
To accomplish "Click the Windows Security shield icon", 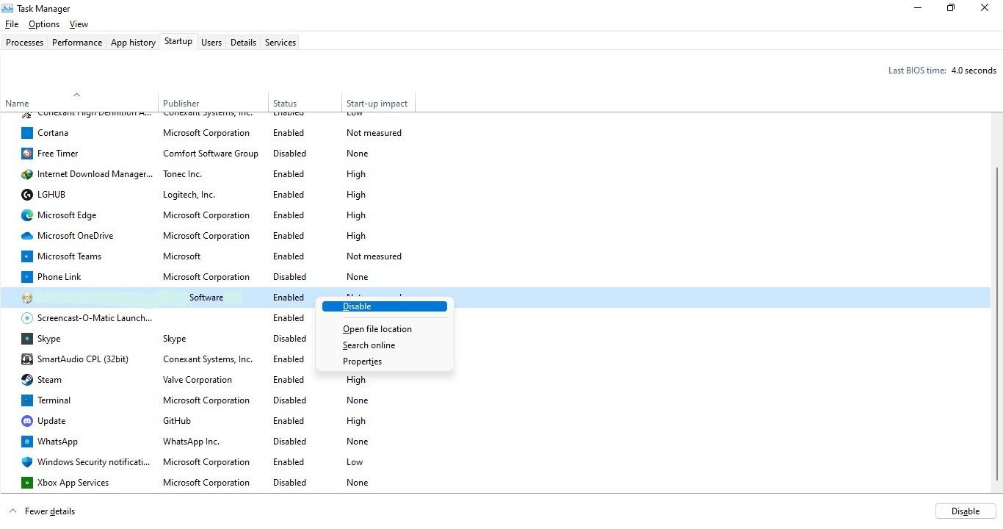I will (x=27, y=462).
